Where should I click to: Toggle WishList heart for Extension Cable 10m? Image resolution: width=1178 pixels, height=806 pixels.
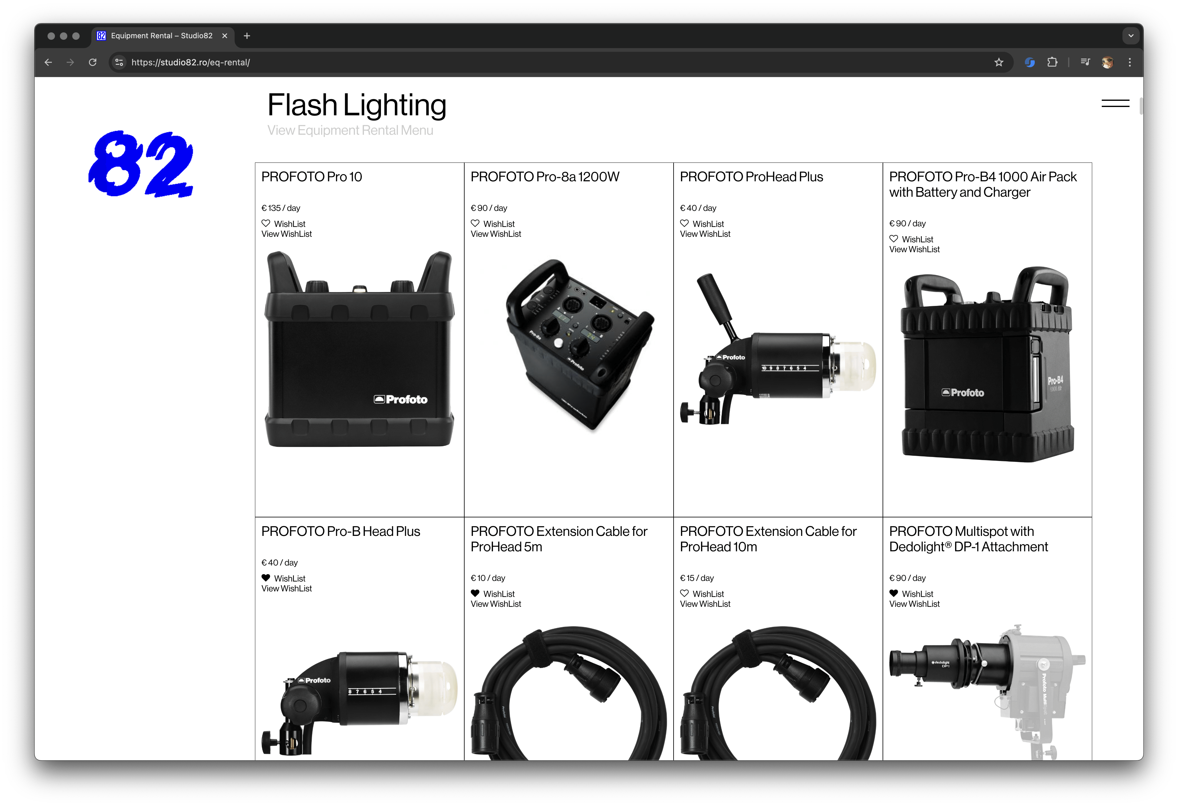(684, 593)
